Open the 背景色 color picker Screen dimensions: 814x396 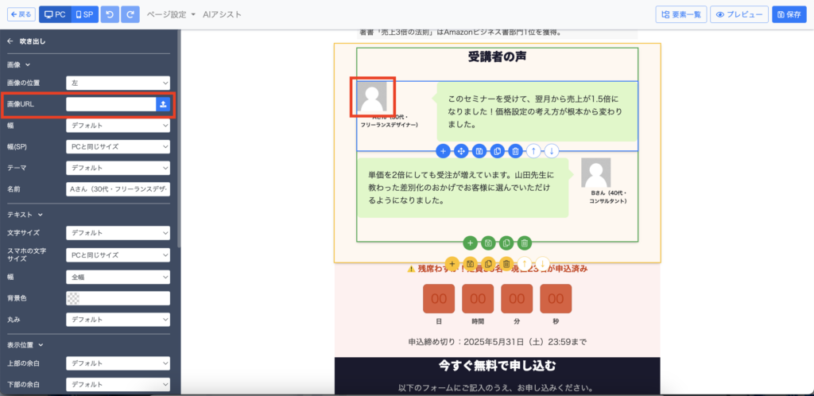click(x=118, y=298)
